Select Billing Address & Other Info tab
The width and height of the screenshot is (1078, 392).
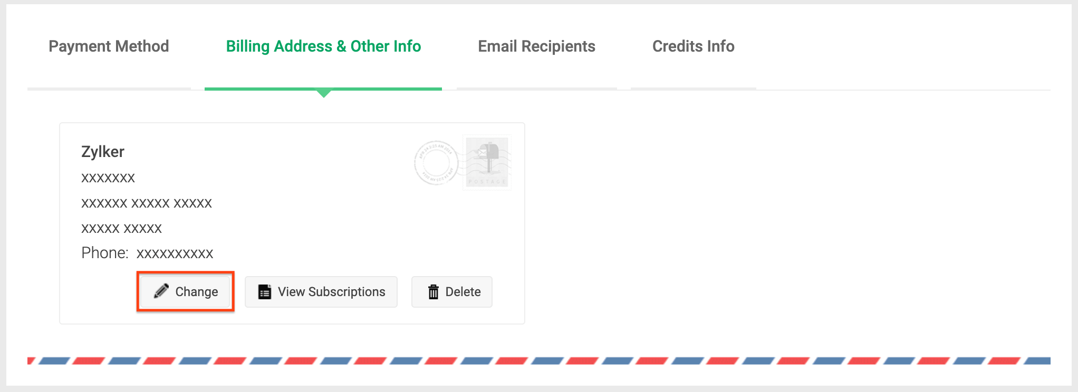pyautogui.click(x=323, y=46)
